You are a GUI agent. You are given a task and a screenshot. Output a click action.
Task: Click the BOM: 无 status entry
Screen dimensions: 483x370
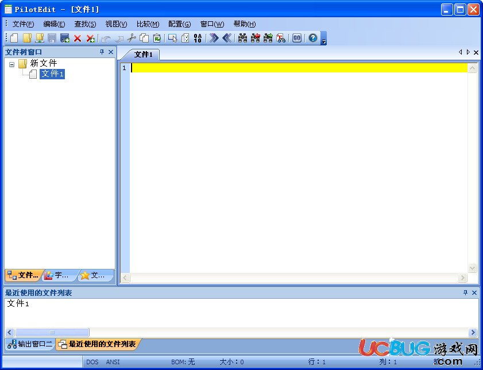(x=183, y=362)
